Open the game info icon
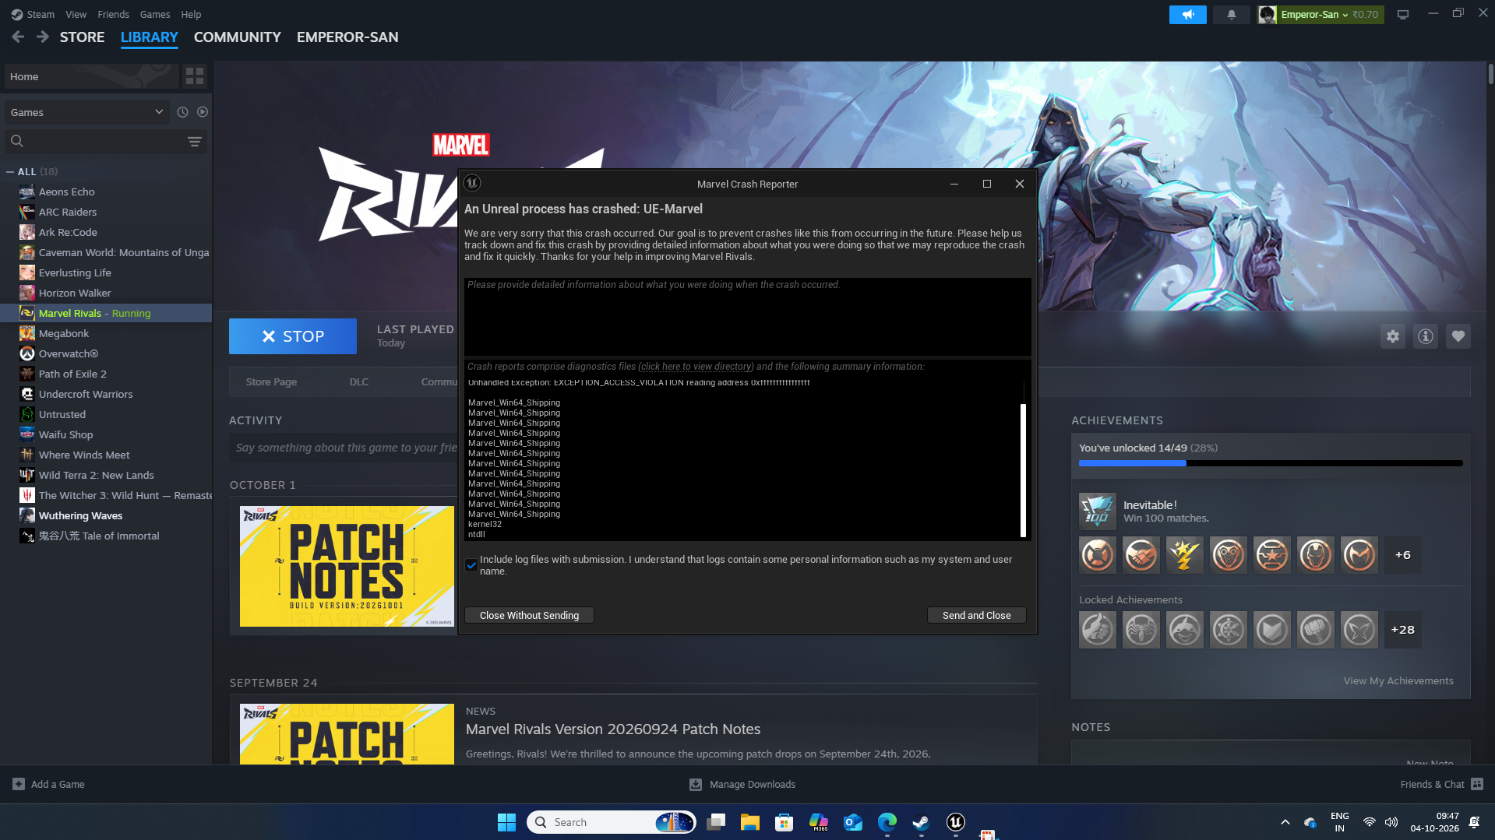The width and height of the screenshot is (1495, 840). [1425, 336]
